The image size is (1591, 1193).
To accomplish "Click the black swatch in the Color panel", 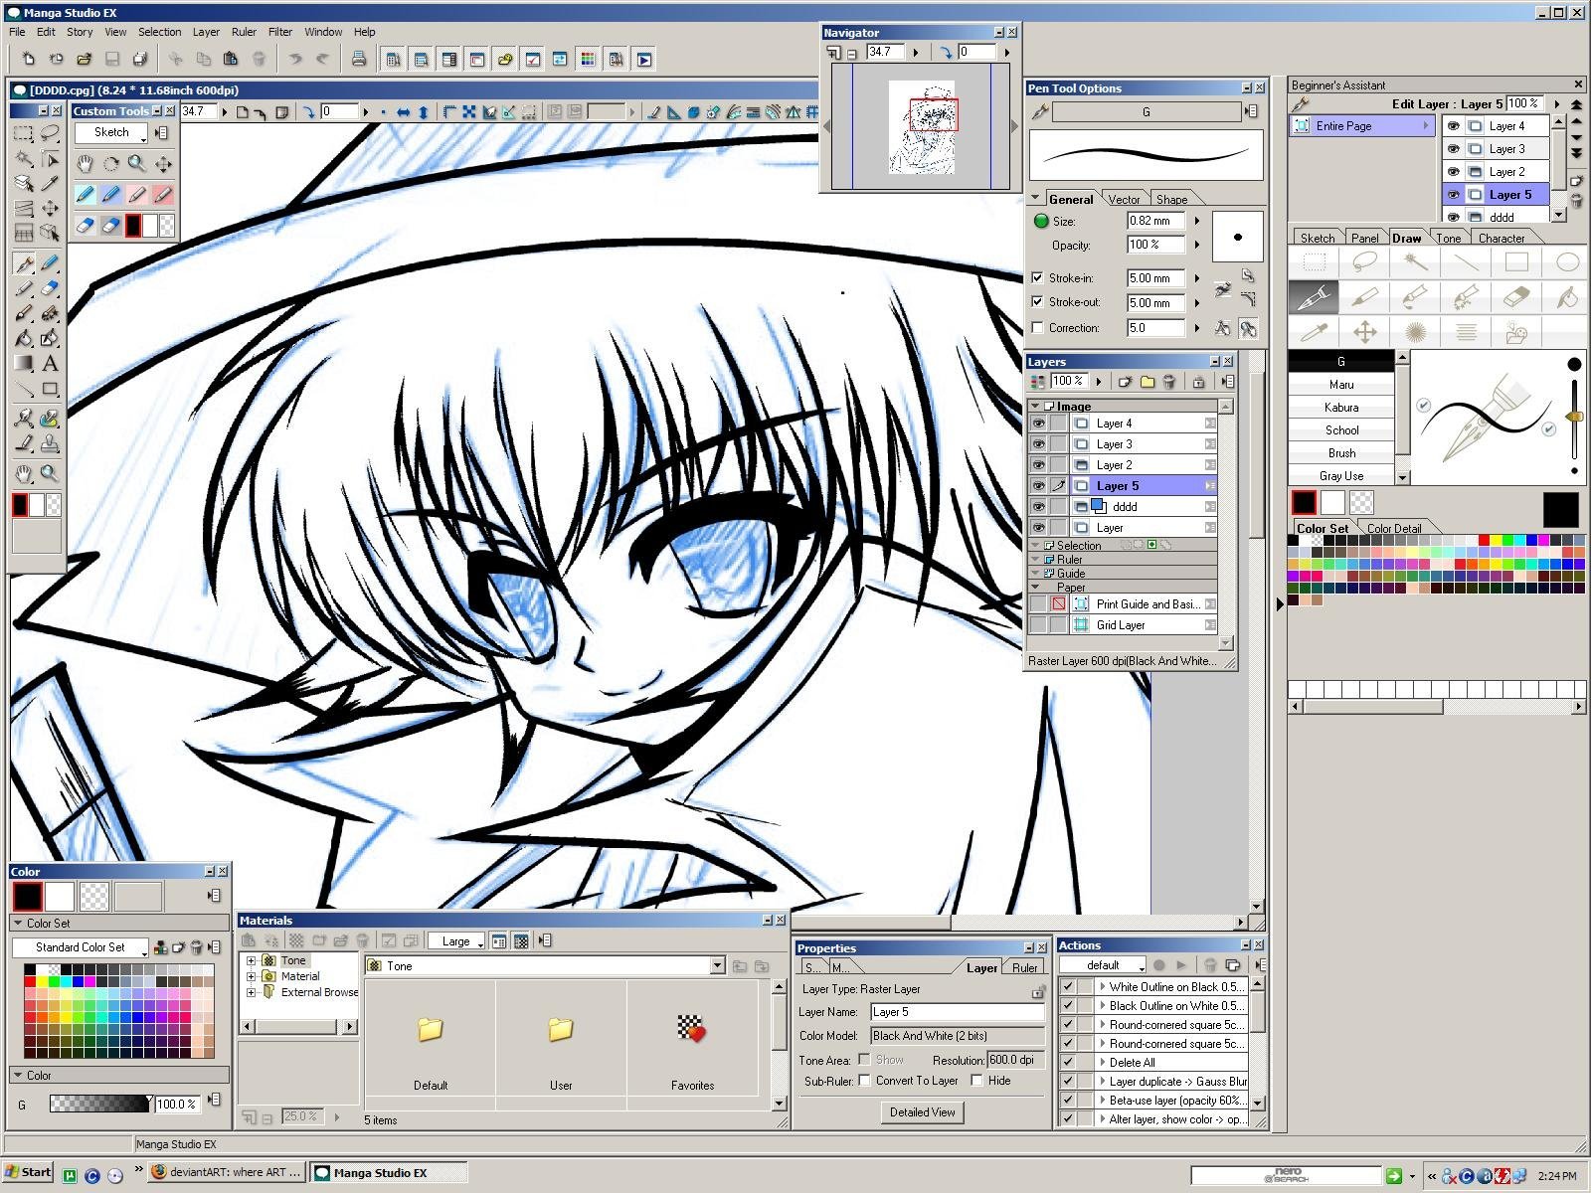I will pyautogui.click(x=28, y=897).
